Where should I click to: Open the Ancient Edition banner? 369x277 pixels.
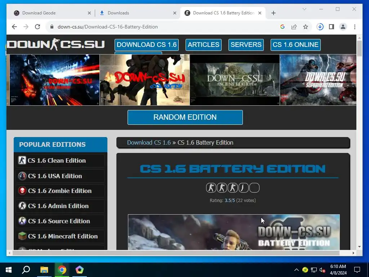coord(235,80)
